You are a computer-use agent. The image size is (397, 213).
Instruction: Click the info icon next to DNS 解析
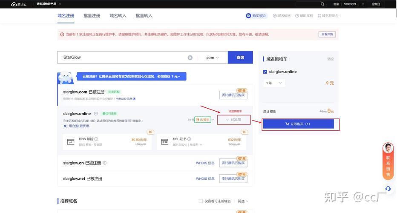(x=96, y=139)
